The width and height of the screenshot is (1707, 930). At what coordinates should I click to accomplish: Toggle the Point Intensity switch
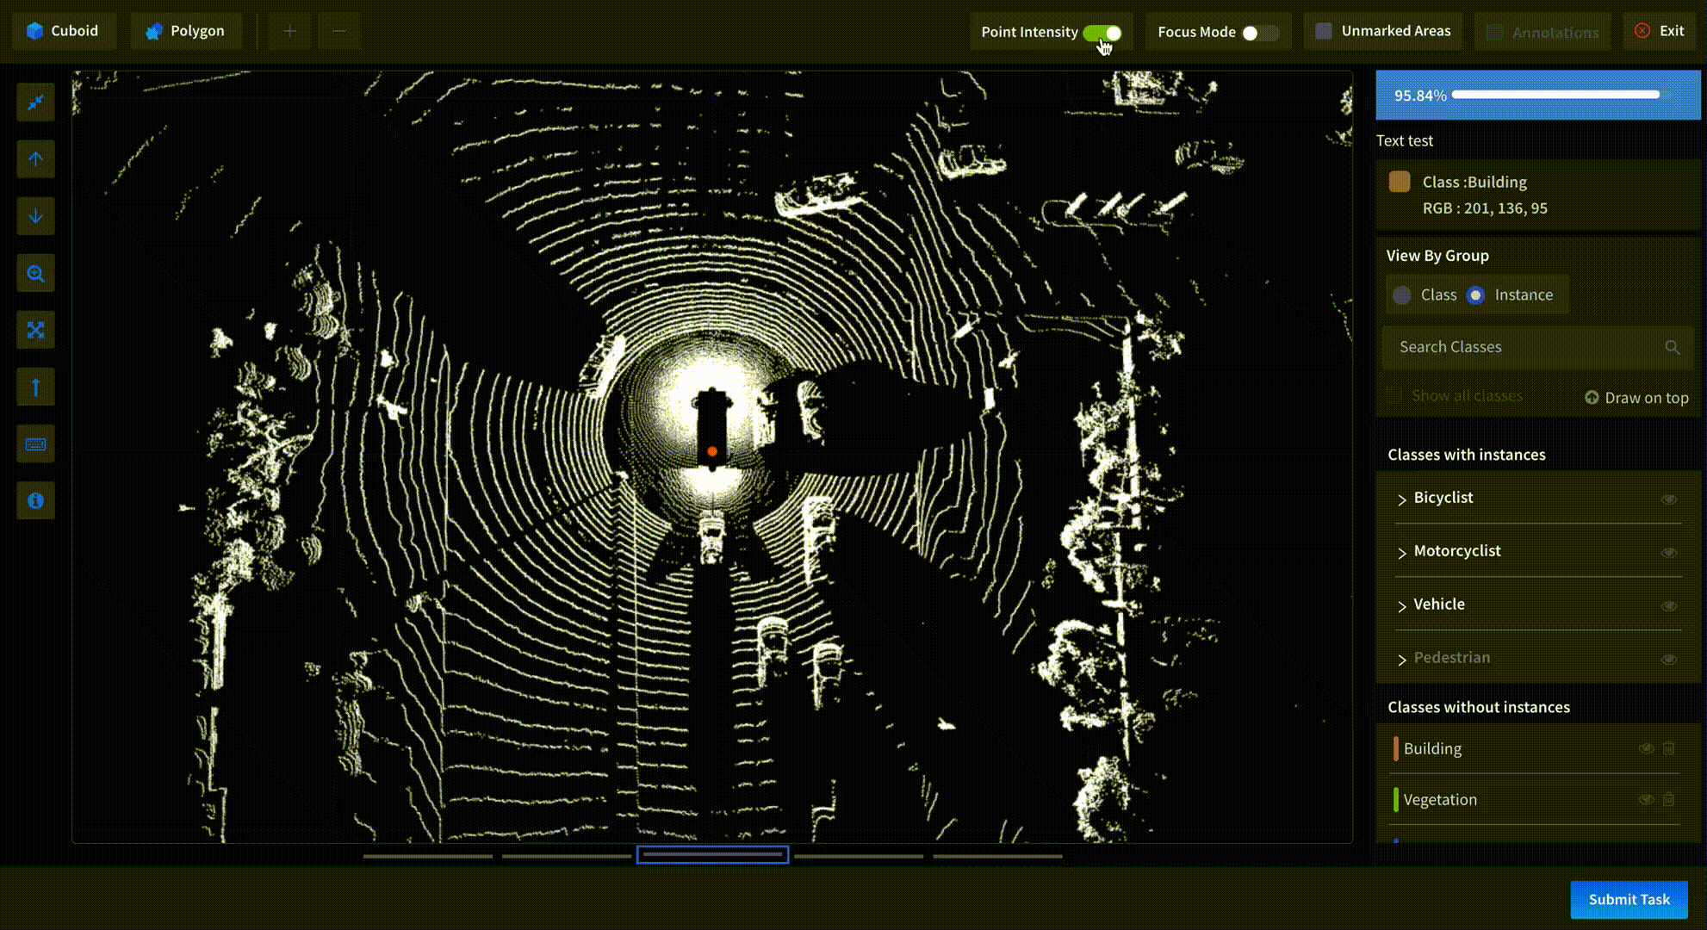pos(1102,33)
